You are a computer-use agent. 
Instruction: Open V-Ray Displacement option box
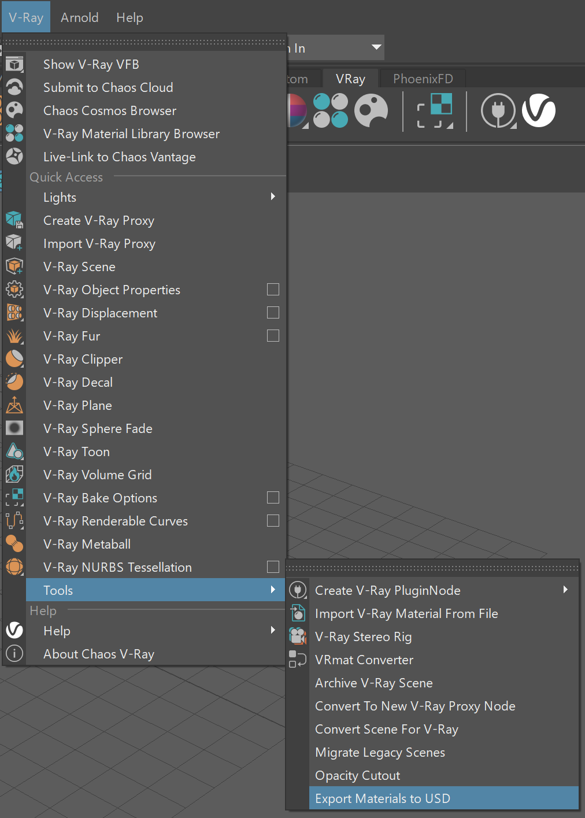click(x=273, y=313)
